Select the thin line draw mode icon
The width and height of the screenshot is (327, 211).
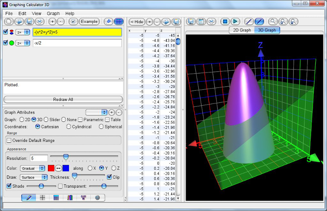(249, 22)
